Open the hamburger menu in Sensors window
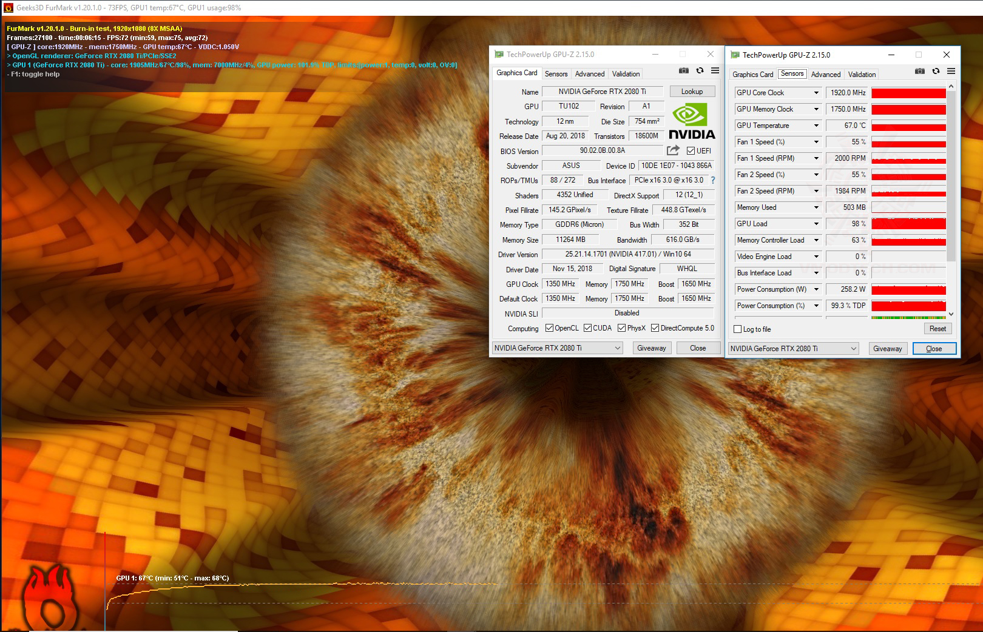 (951, 72)
